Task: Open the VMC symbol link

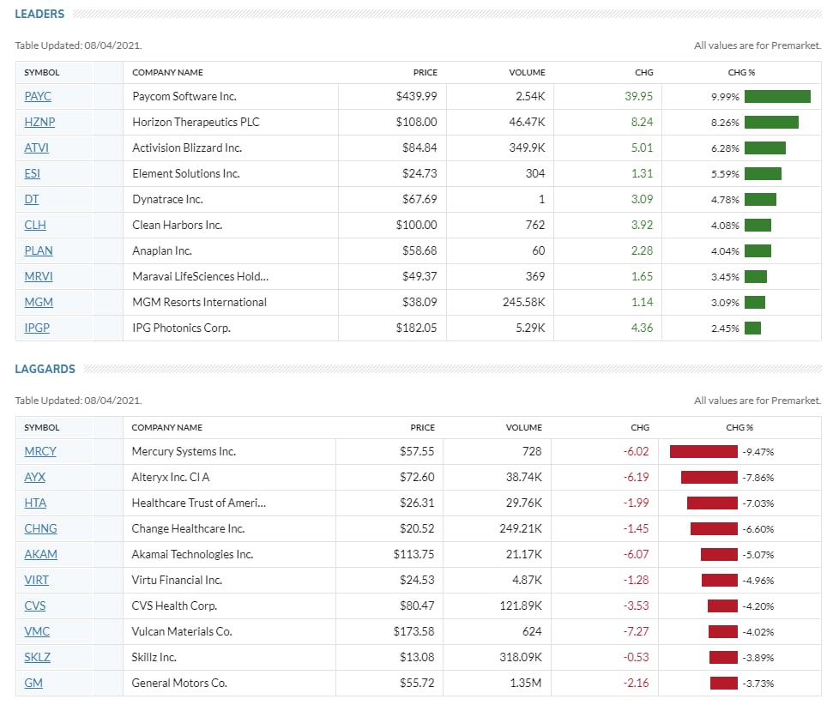Action: coord(37,632)
